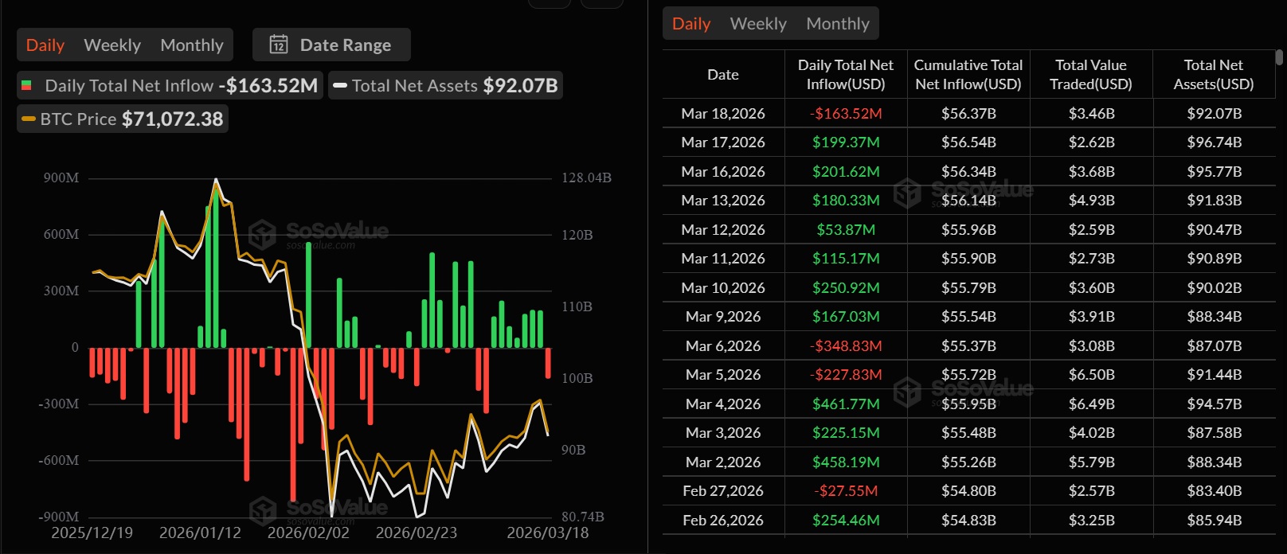Click the -$27.55M outflow value
This screenshot has height=554, width=1287.
pyautogui.click(x=846, y=491)
